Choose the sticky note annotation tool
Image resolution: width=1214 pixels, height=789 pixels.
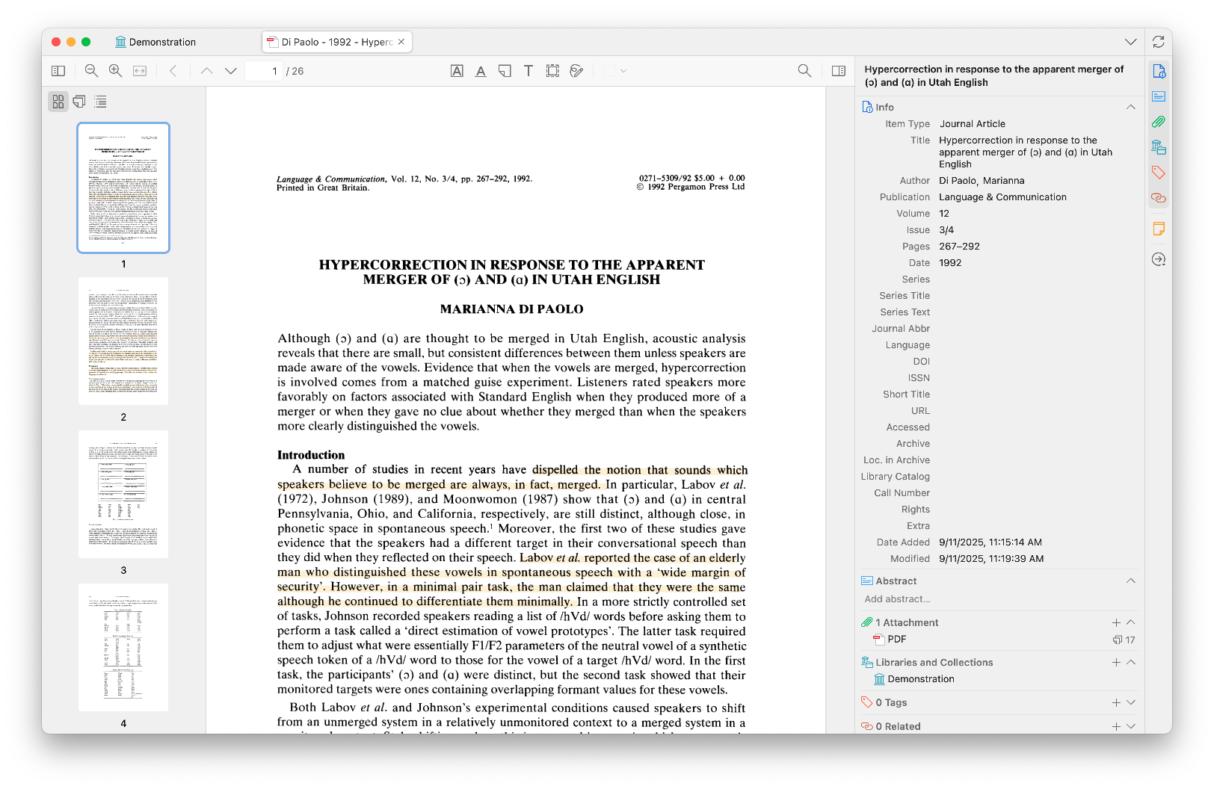[505, 71]
